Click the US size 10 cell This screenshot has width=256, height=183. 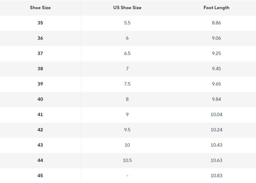[127, 145]
